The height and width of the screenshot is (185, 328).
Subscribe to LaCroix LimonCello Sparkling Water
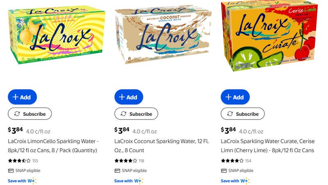[30, 114]
